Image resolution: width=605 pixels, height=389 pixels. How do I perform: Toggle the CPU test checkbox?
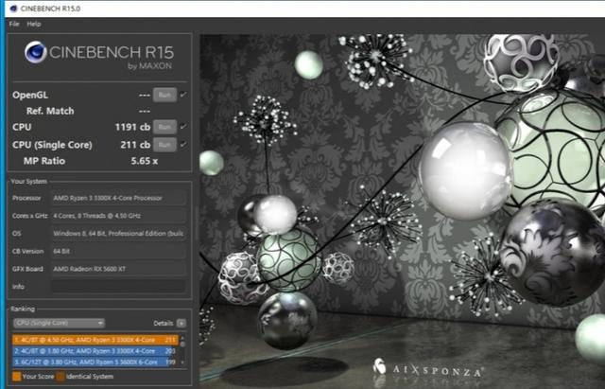183,126
